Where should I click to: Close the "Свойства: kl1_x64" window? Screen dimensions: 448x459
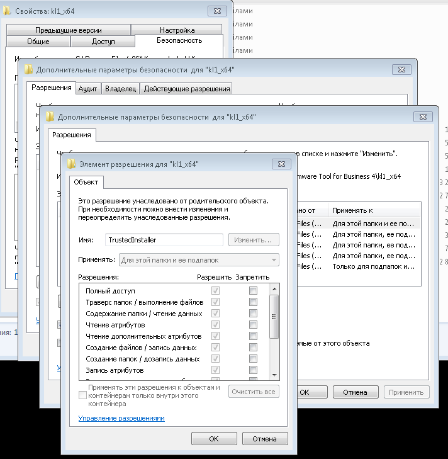(x=216, y=11)
